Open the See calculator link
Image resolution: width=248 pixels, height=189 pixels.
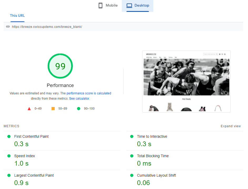pos(79,99)
